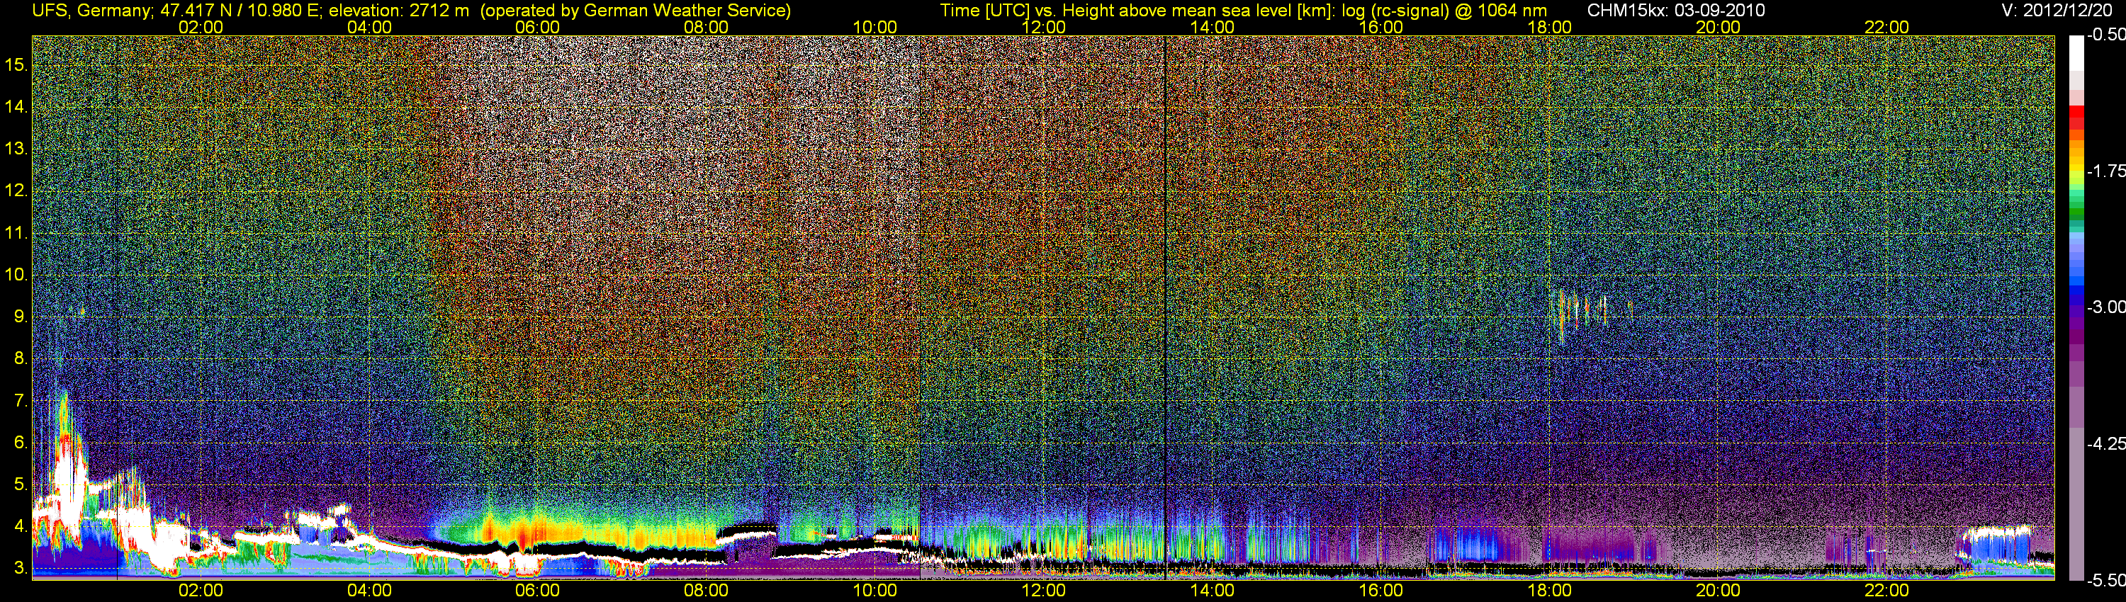Click the height label '5.'
Screen dimensions: 2126x602
(21, 485)
